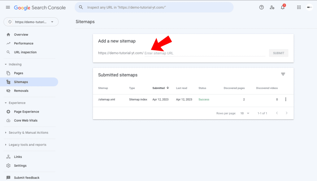Open the navigation hamburger menu
The width and height of the screenshot is (317, 181).
tap(8, 7)
